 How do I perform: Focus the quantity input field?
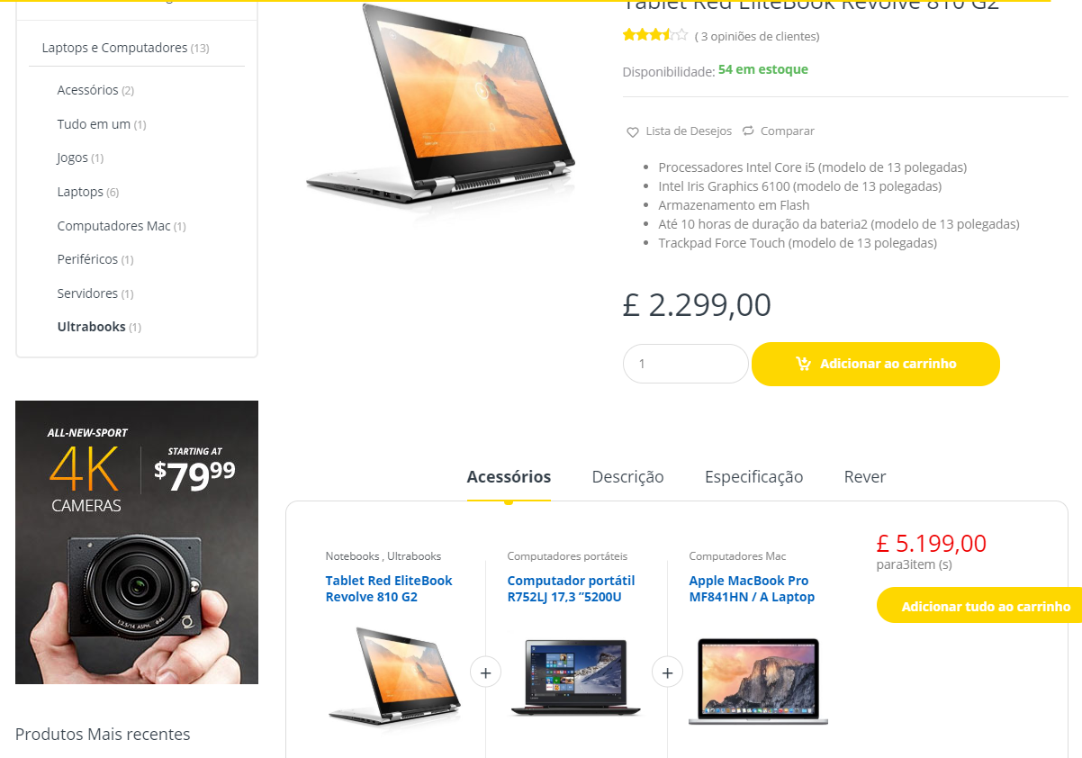pyautogui.click(x=686, y=364)
